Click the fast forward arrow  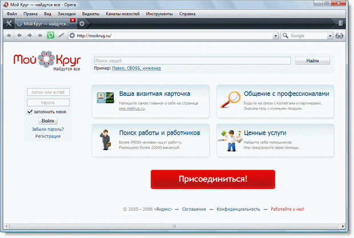pyautogui.click(x=40, y=35)
